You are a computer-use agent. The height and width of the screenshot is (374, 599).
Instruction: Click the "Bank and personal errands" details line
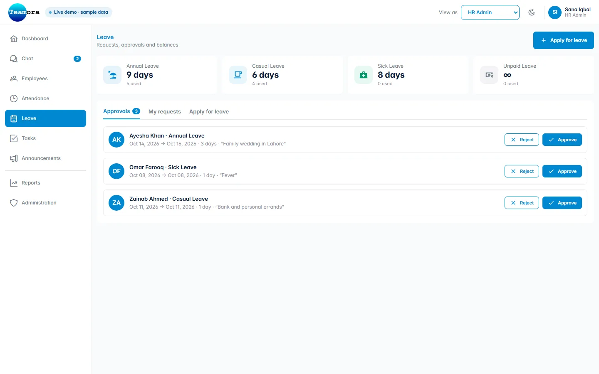[207, 207]
